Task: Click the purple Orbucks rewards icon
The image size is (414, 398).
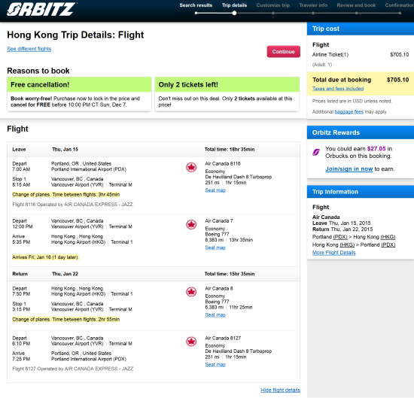Action: pyautogui.click(x=316, y=152)
